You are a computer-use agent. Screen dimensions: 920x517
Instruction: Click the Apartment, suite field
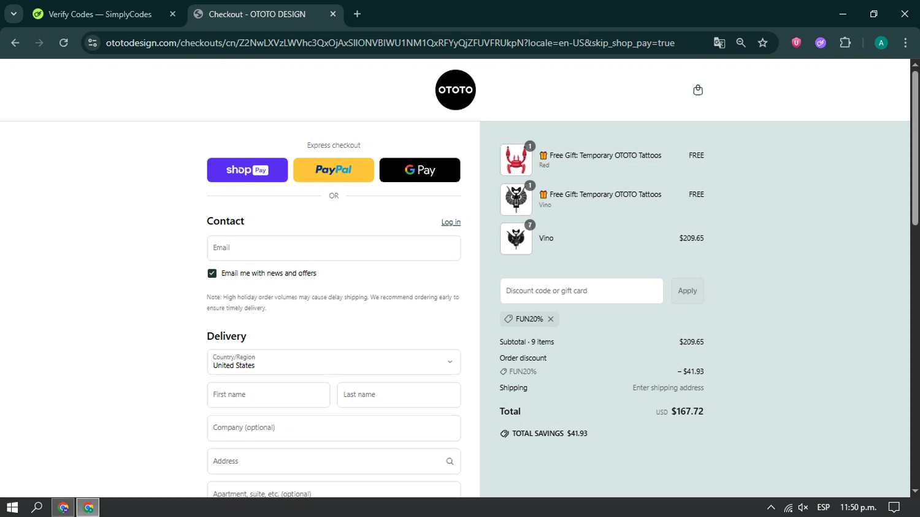click(334, 490)
